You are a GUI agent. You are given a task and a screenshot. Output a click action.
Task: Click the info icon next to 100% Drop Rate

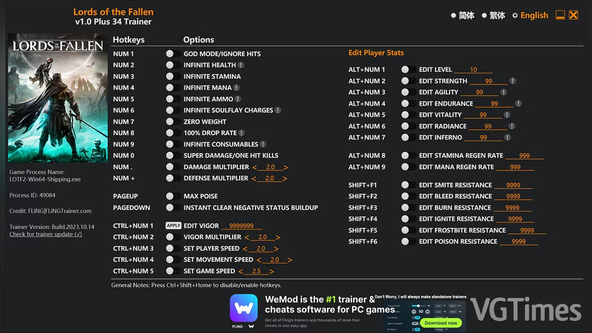point(241,133)
